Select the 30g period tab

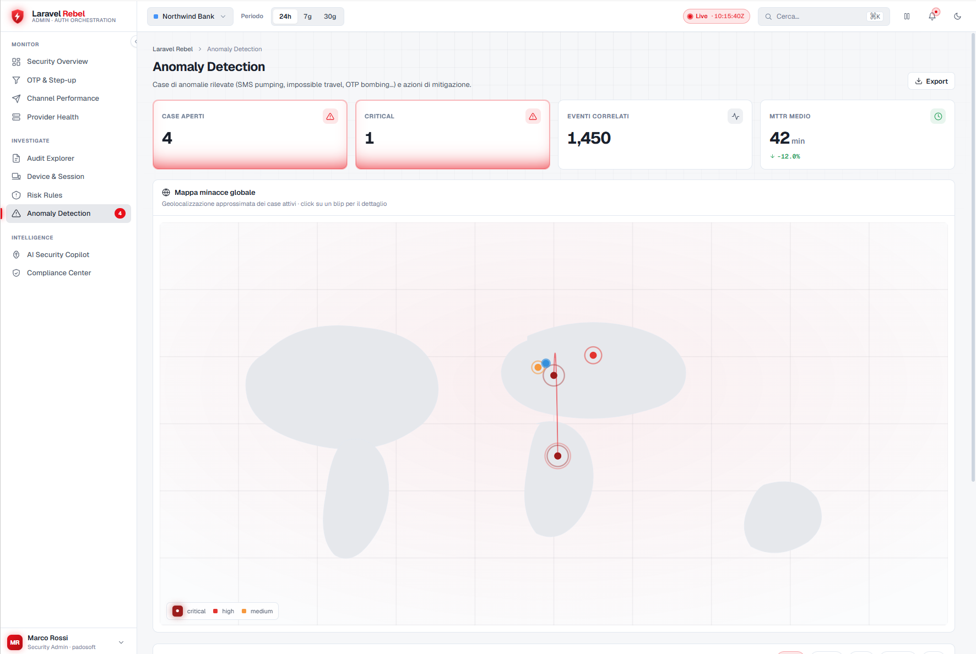pos(330,17)
